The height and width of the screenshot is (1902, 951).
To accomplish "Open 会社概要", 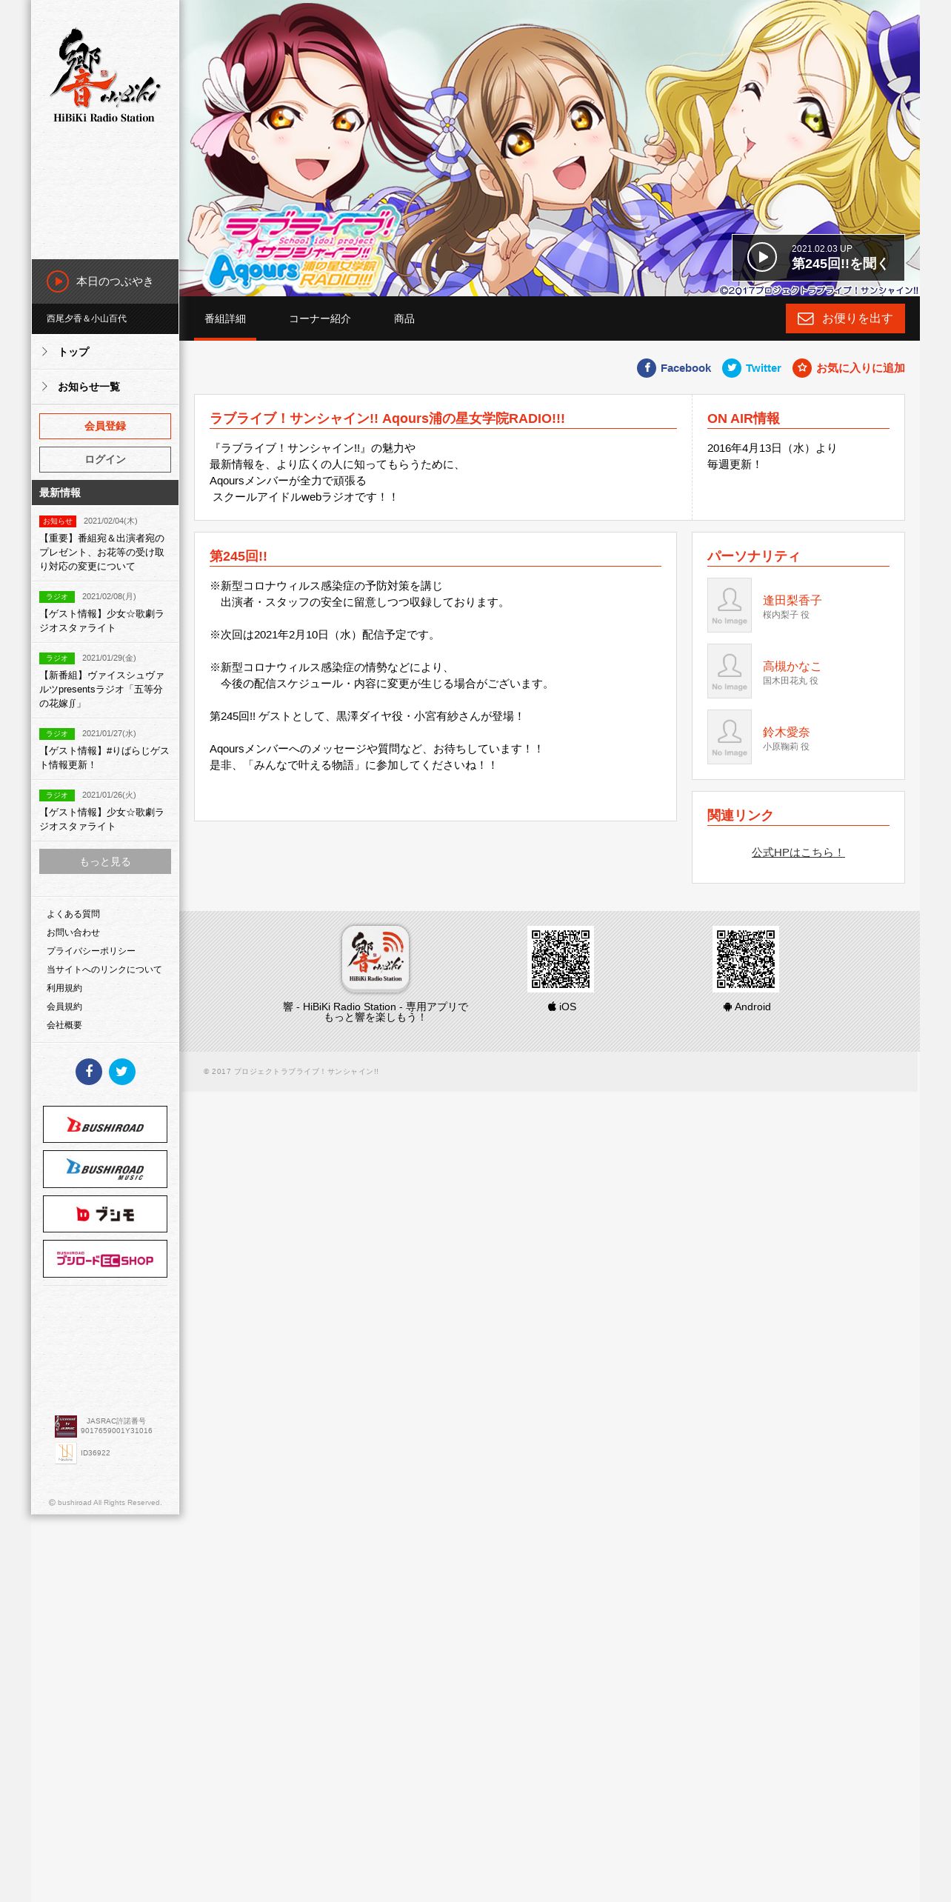I will 64,1025.
